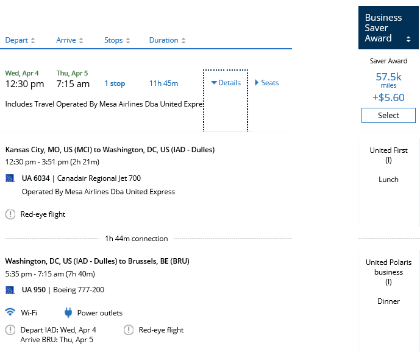Sort flights by Arrive time
Image resolution: width=420 pixels, height=355 pixels.
coord(70,40)
